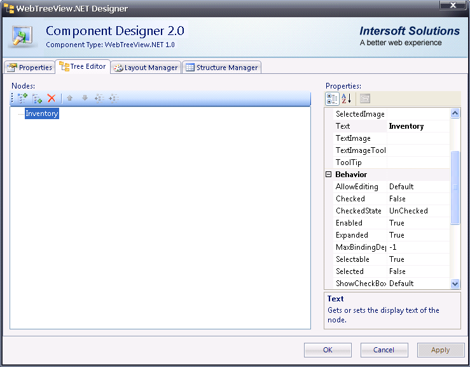This screenshot has width=470, height=367.
Task: Sort properties alphabetically with A-Z icon
Action: (x=346, y=99)
